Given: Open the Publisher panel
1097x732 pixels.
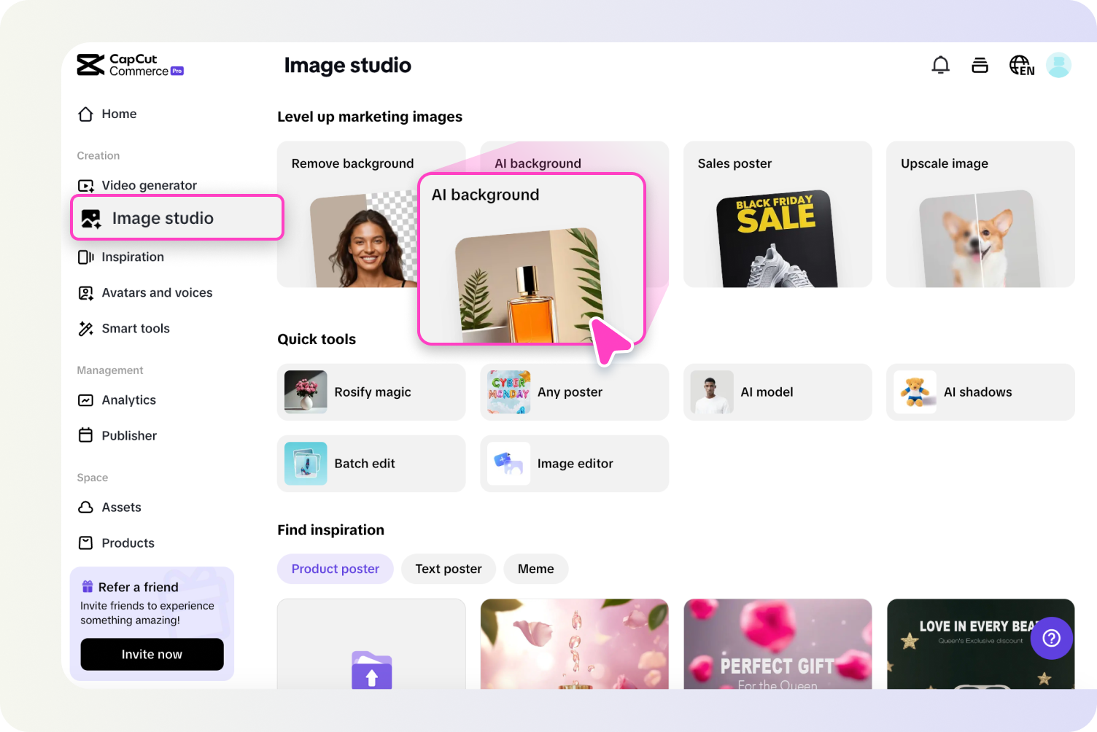Looking at the screenshot, I should point(128,435).
